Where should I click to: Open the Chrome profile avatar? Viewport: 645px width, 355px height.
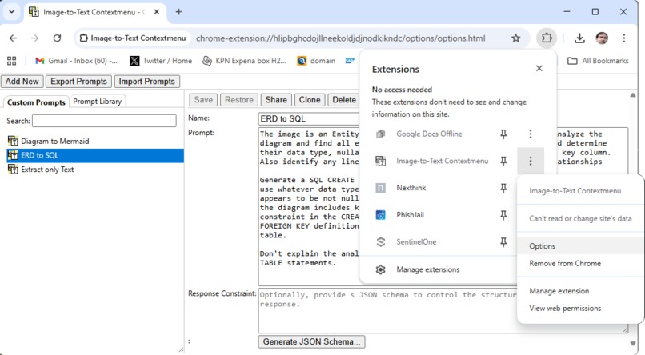[602, 38]
